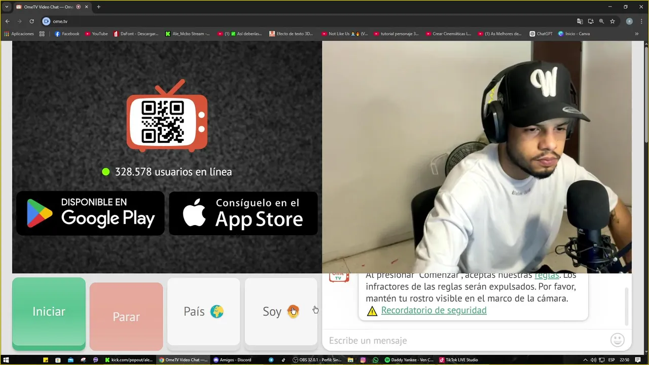Switch to TikTok LIVE Studio in the taskbar

[x=459, y=360]
